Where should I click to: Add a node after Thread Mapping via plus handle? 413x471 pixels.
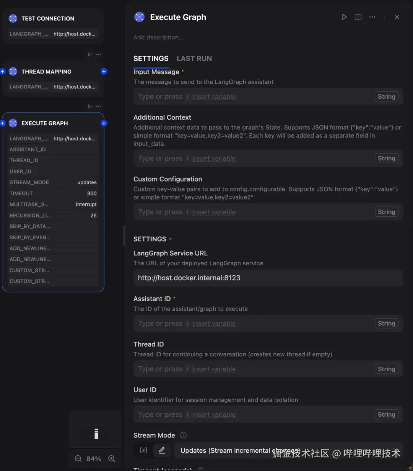click(x=104, y=71)
